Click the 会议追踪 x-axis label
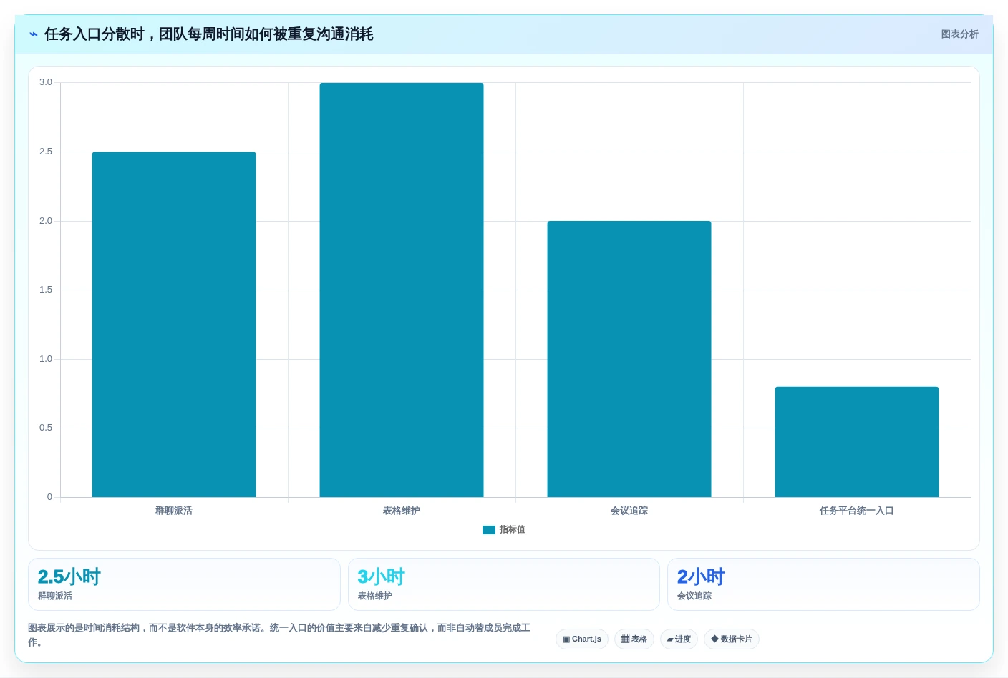 (629, 511)
